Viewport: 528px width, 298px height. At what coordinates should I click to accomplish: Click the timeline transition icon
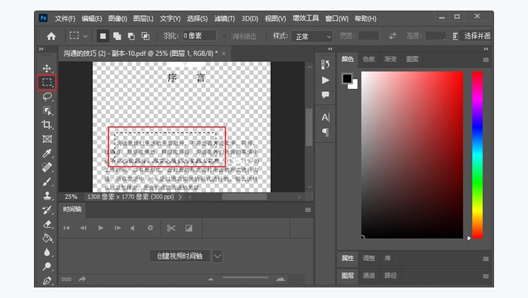[189, 228]
